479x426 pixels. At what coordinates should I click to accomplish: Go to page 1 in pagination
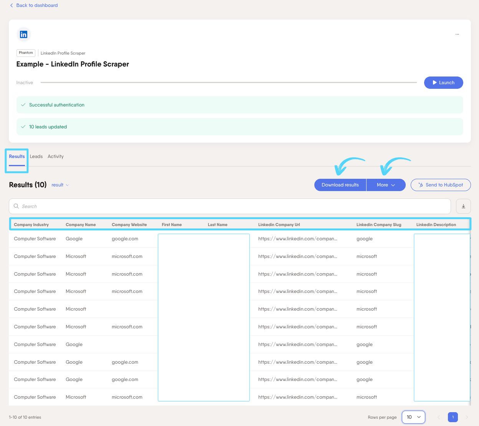pyautogui.click(x=453, y=417)
